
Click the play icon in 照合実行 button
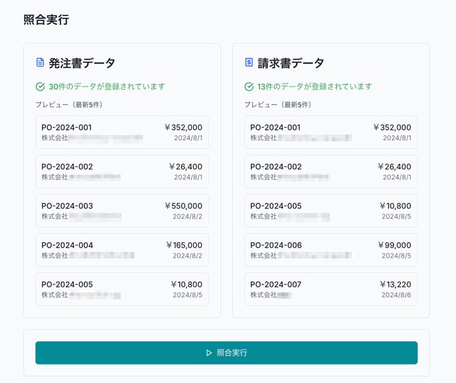click(x=209, y=353)
